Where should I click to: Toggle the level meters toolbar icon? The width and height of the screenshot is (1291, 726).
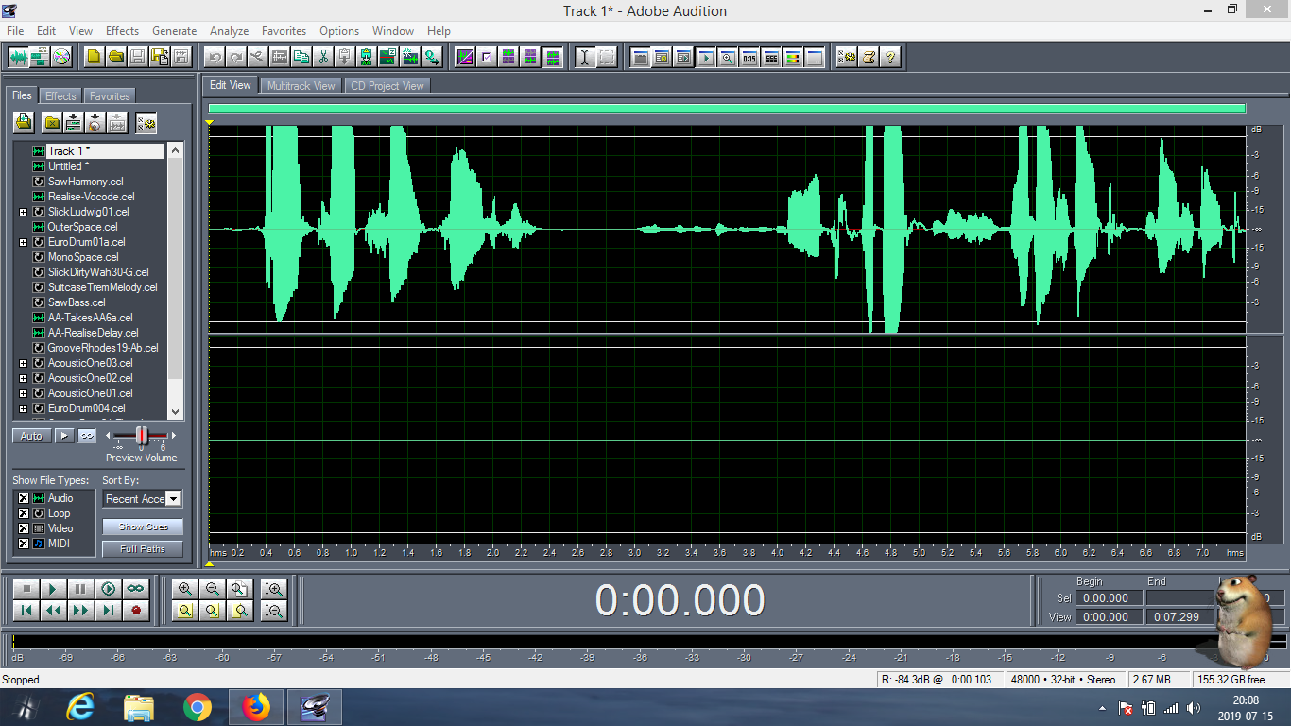[x=792, y=57]
